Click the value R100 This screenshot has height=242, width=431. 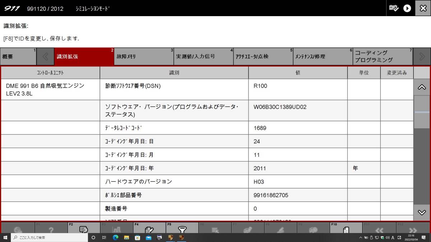tap(260, 86)
